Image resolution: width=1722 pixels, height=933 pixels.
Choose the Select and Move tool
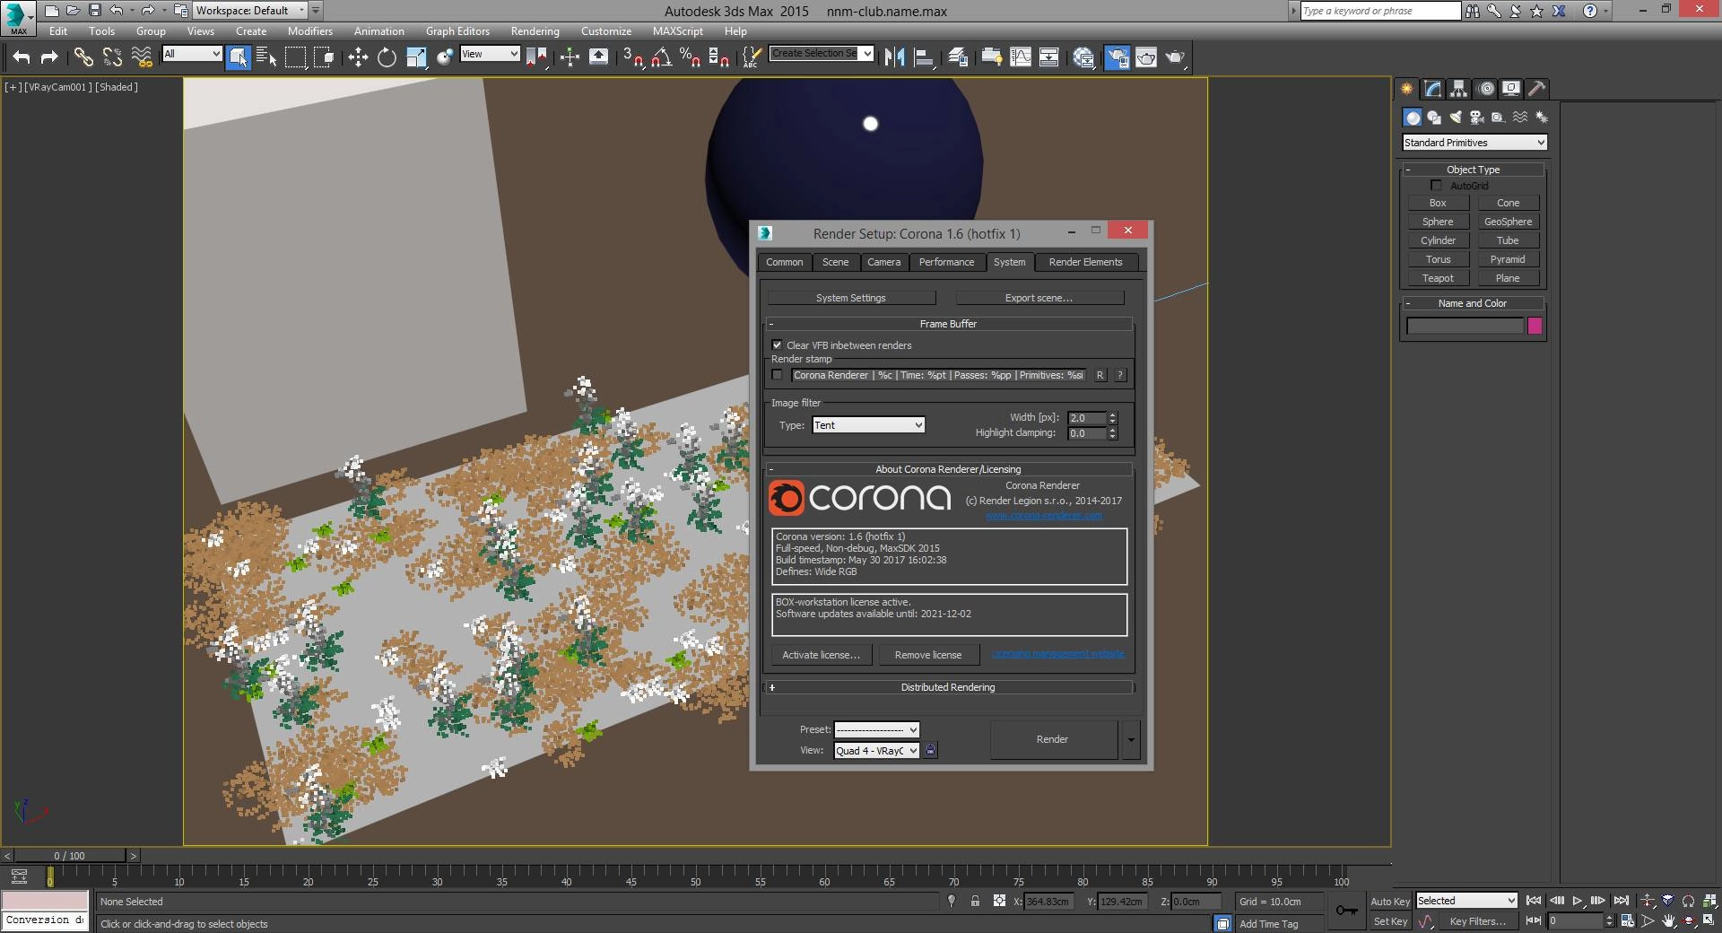[x=358, y=57]
